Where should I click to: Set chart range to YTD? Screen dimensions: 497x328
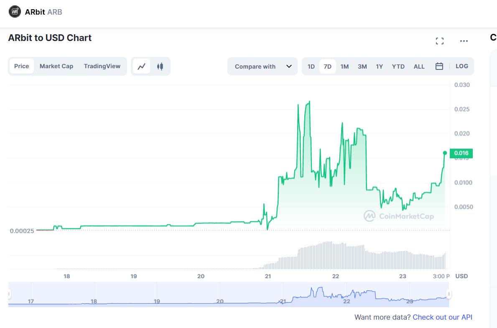click(x=398, y=67)
